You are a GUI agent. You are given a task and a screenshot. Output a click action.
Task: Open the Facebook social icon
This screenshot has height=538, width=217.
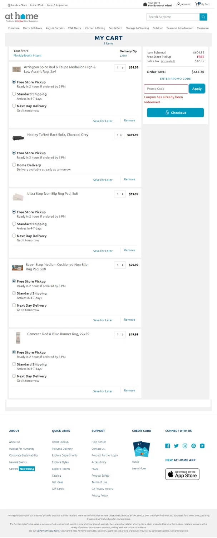click(x=168, y=446)
